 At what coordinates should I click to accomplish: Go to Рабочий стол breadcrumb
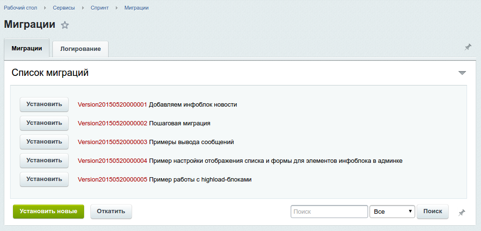(x=21, y=8)
